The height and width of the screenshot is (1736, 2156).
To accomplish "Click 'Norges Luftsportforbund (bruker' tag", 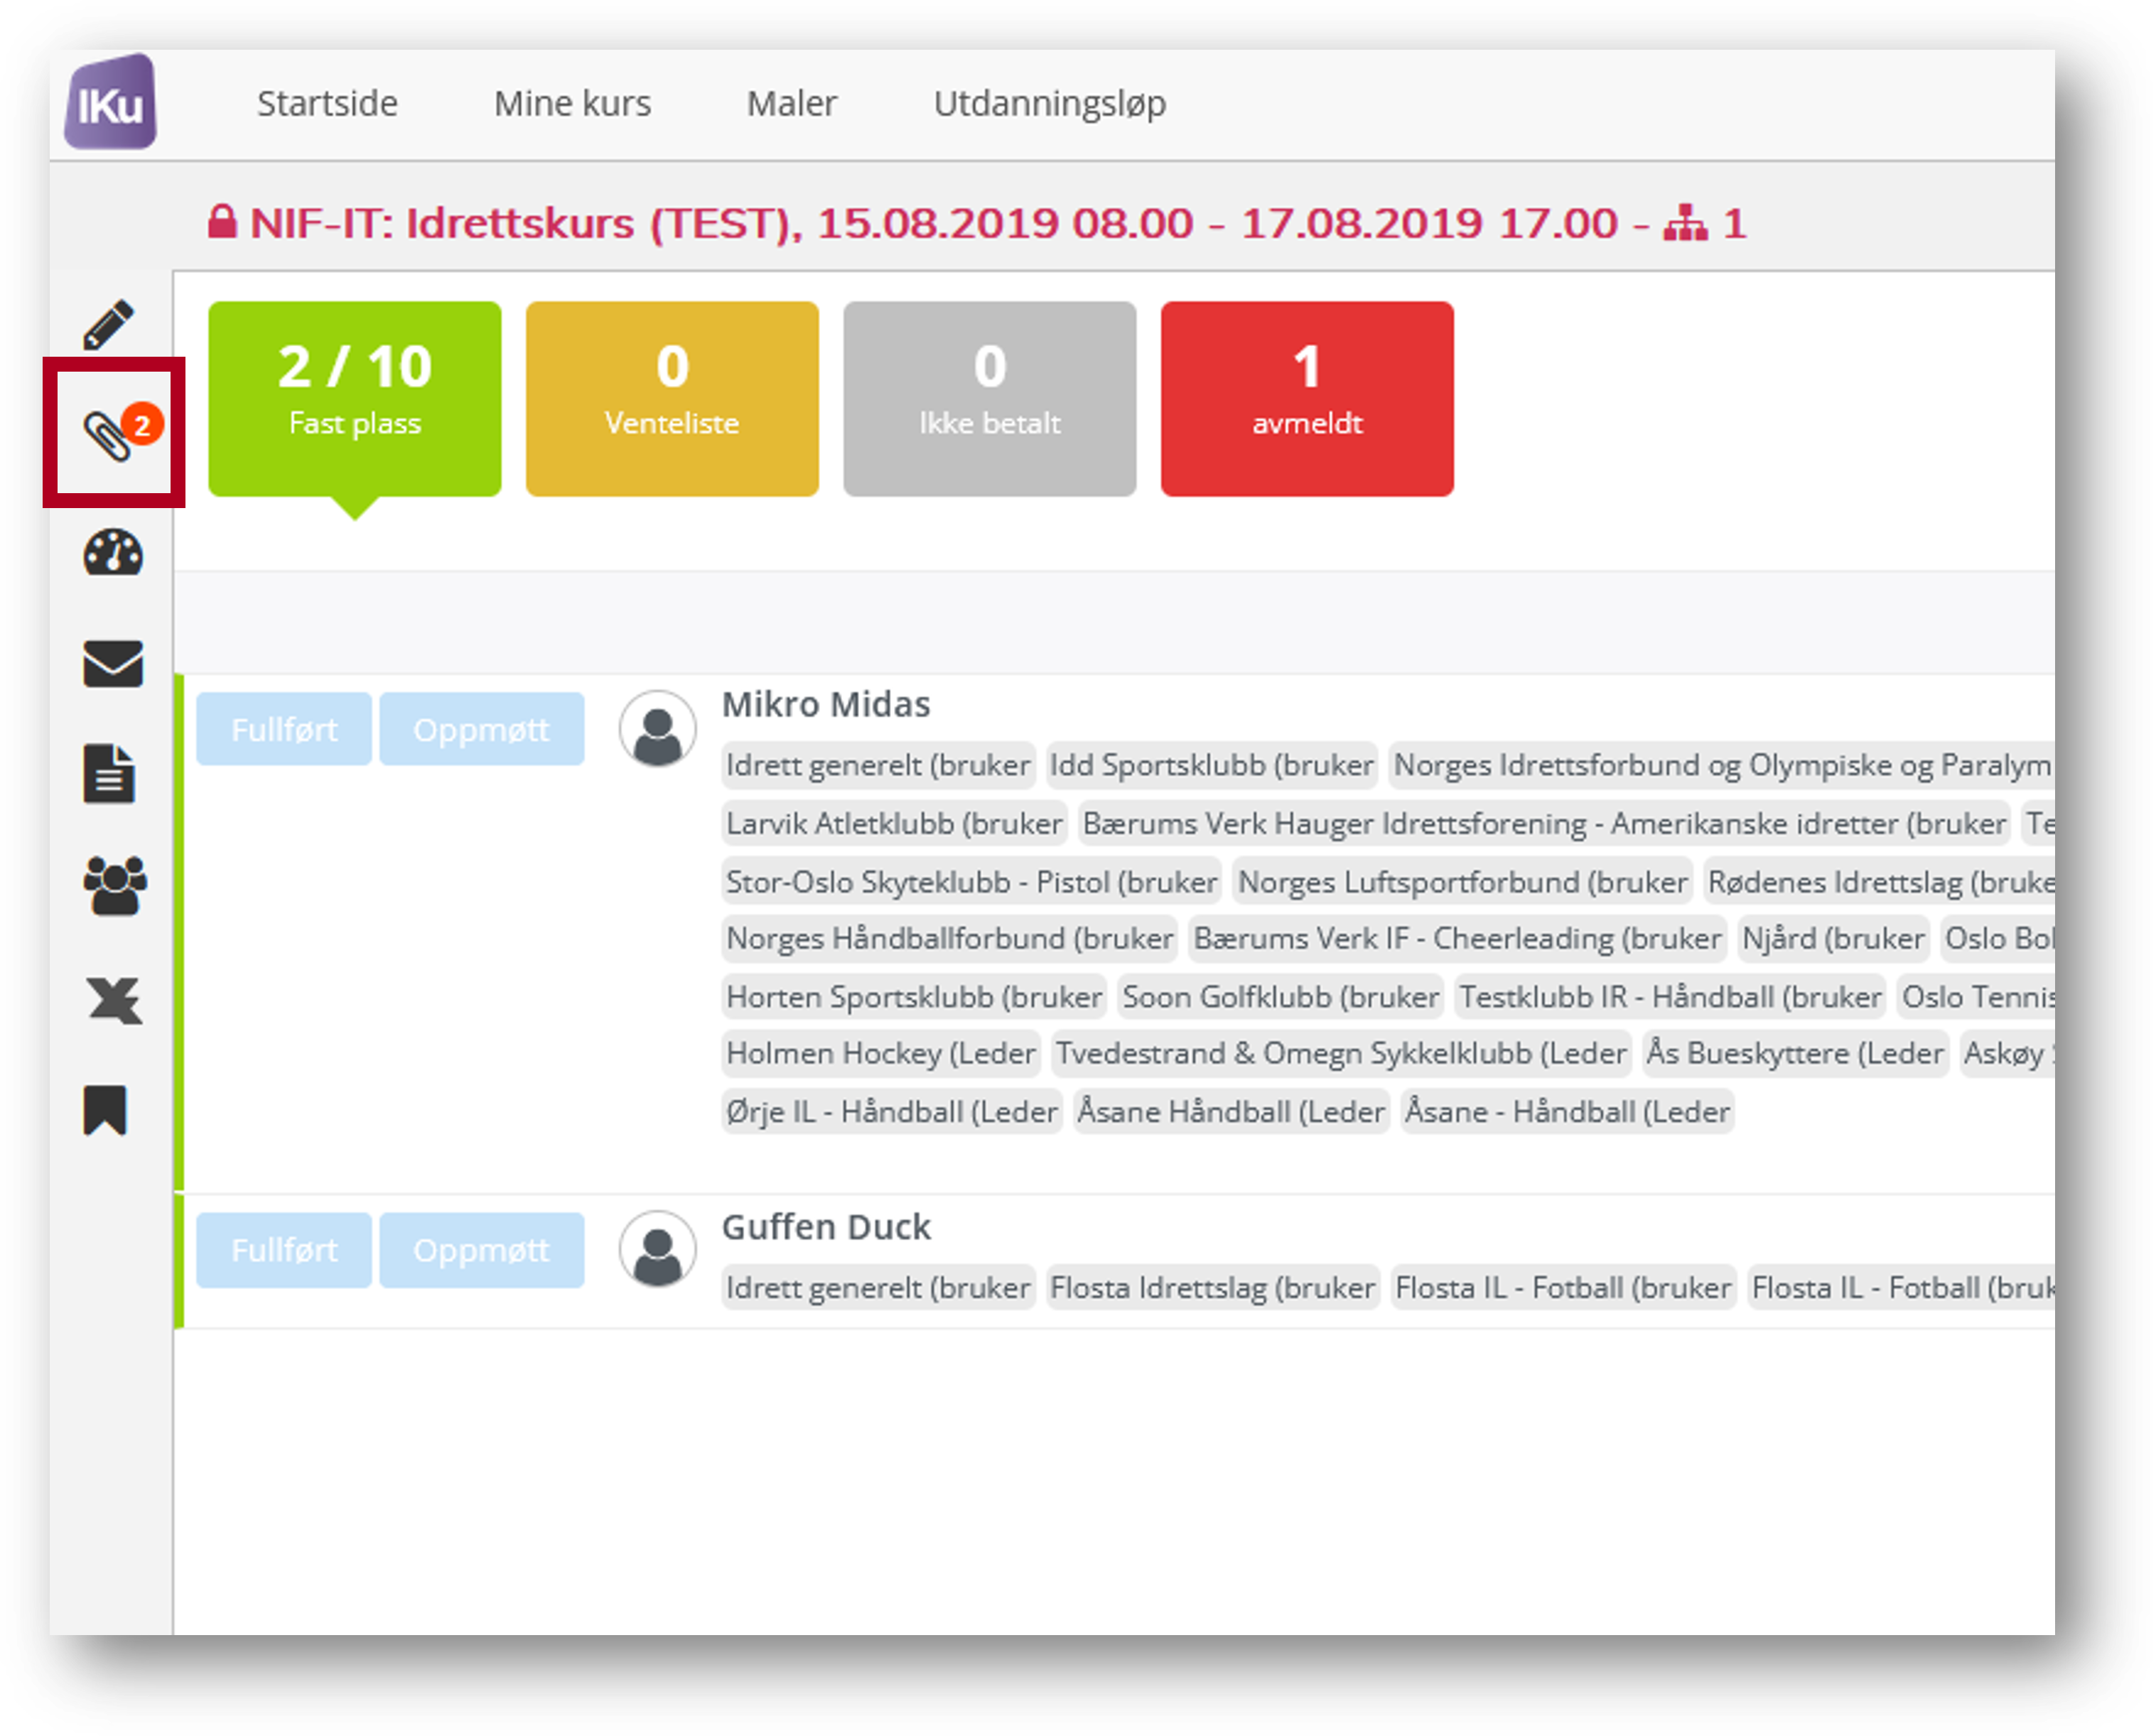I will [1463, 883].
